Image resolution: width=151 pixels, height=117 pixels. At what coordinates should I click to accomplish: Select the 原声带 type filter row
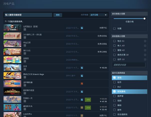click(130, 96)
